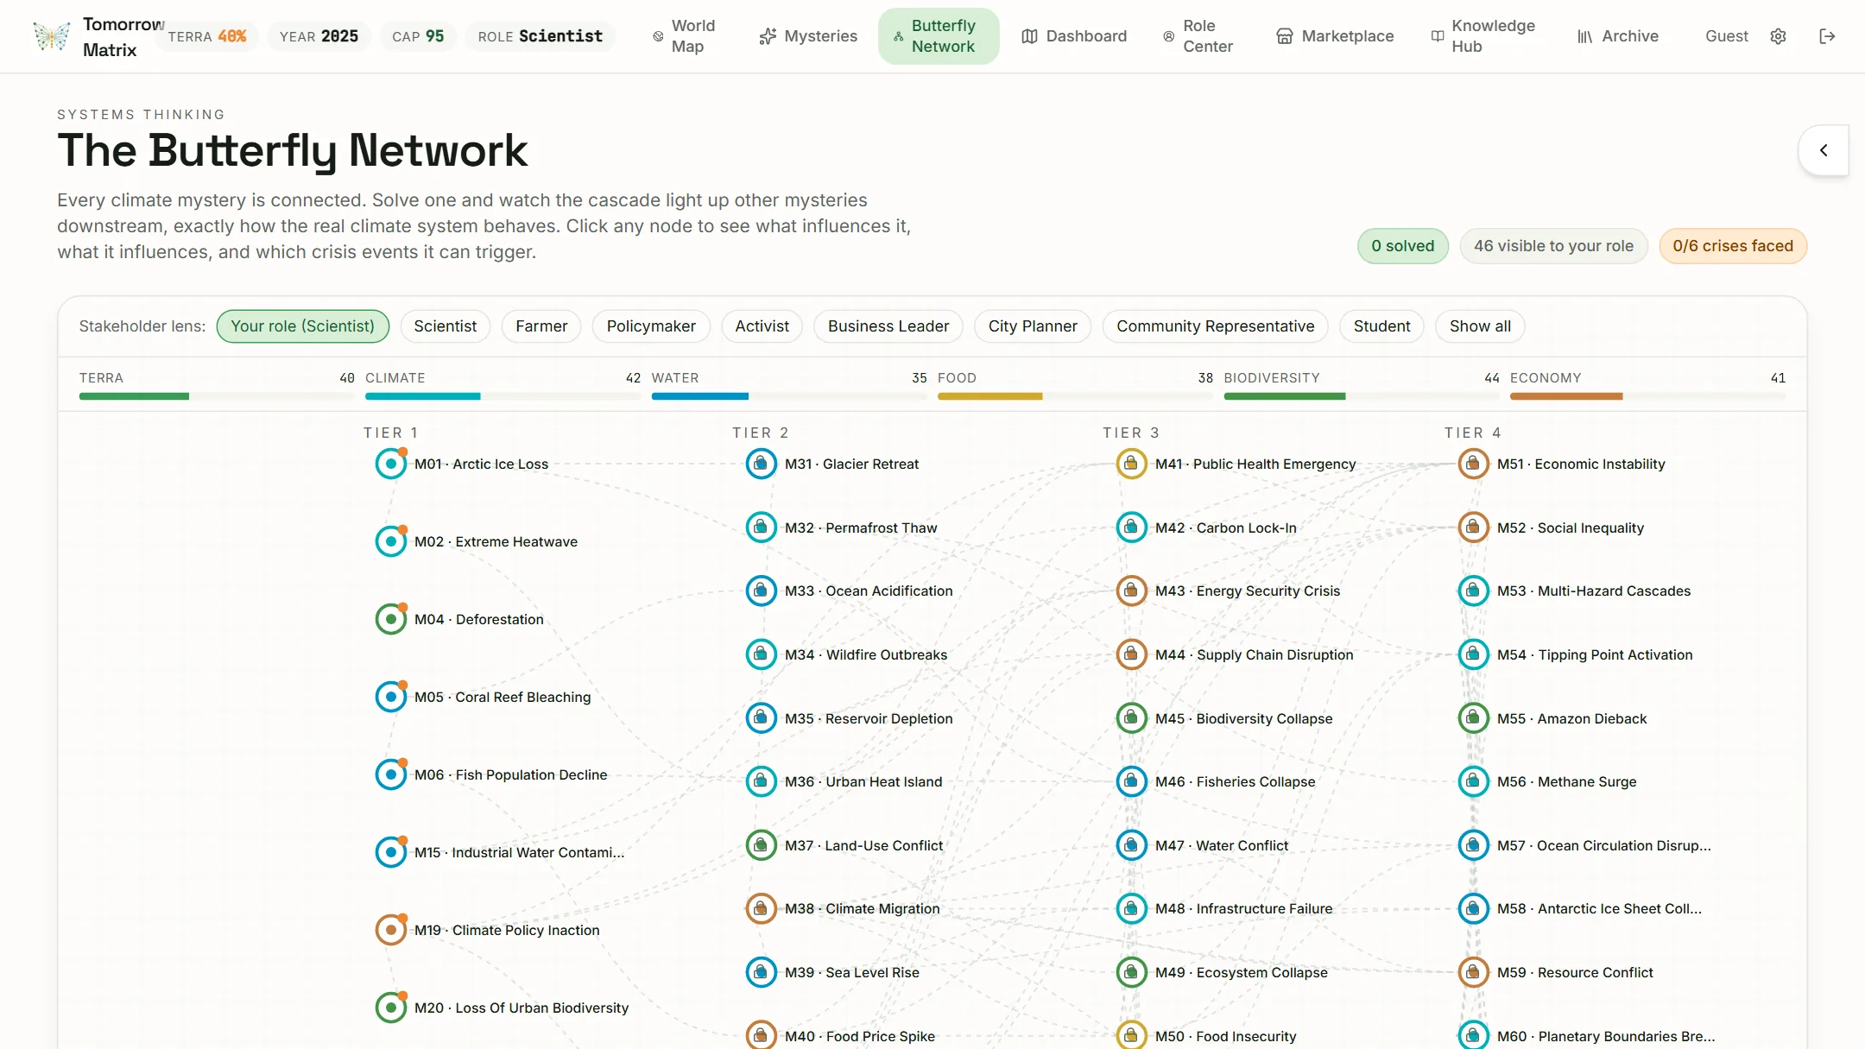Select the M02 Extreme Heatwave node circle
Image resolution: width=1865 pixels, height=1049 pixels.
[391, 541]
